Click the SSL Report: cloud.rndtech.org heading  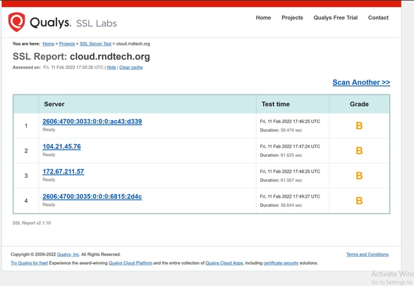click(x=81, y=57)
